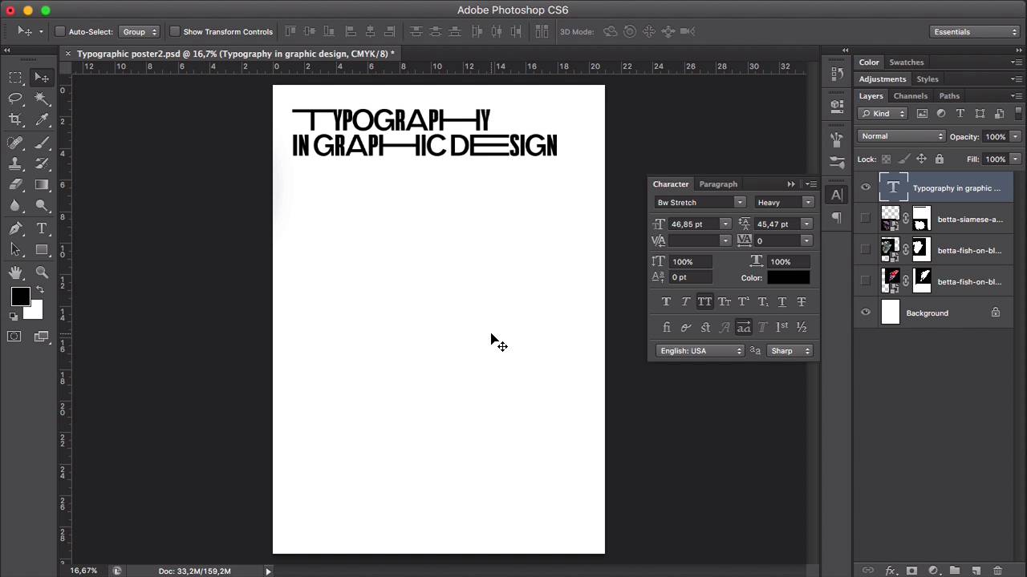Open the font size dropdown

[725, 224]
